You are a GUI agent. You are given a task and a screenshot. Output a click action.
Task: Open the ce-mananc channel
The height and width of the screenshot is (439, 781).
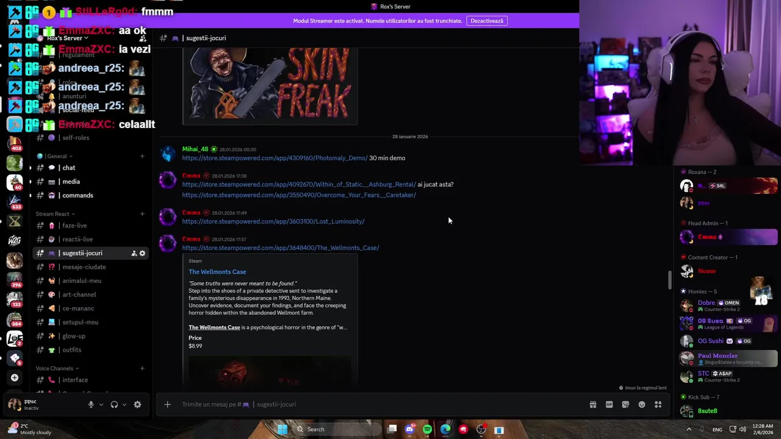coord(90,309)
